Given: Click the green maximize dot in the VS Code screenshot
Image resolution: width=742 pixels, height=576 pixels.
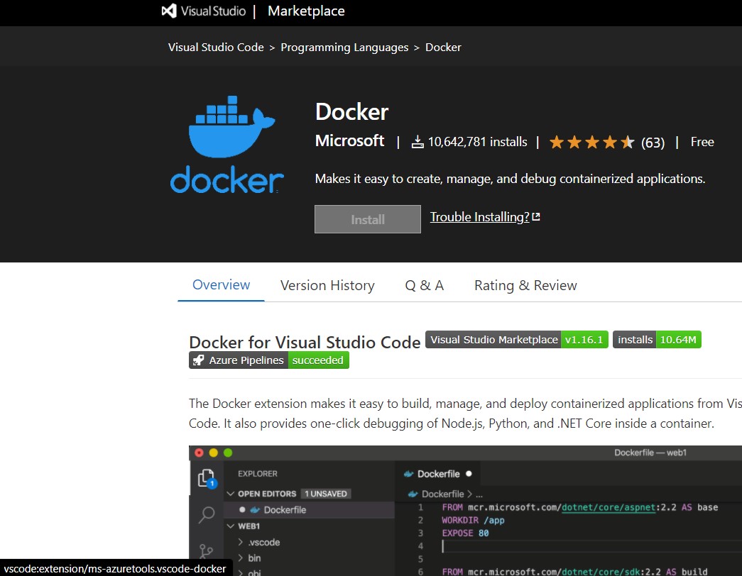Looking at the screenshot, I should coord(228,453).
